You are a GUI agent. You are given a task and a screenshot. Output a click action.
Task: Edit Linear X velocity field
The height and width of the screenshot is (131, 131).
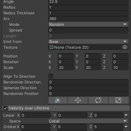point(36,115)
